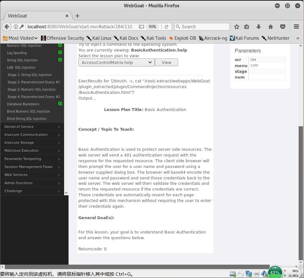Open the Blind Numeric SQL Injection lesson
Screen dimensions: 304x278
[29, 111]
